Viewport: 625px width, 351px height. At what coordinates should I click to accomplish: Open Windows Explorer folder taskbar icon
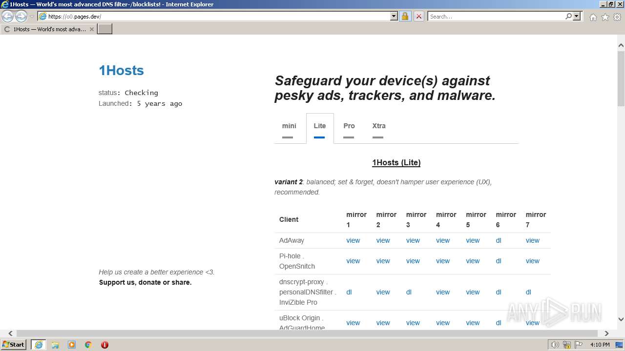tap(55, 345)
